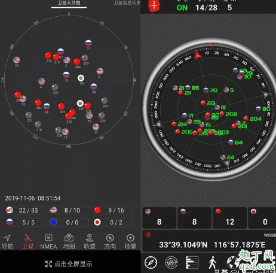Select satellite 213 on right radar
The width and height of the screenshot is (276, 273).
pos(203,103)
